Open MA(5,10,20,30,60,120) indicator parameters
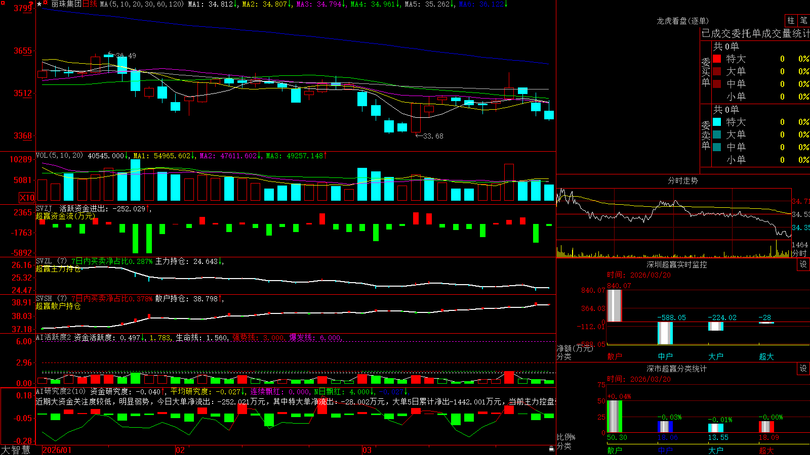The width and height of the screenshot is (810, 455). 142,4
